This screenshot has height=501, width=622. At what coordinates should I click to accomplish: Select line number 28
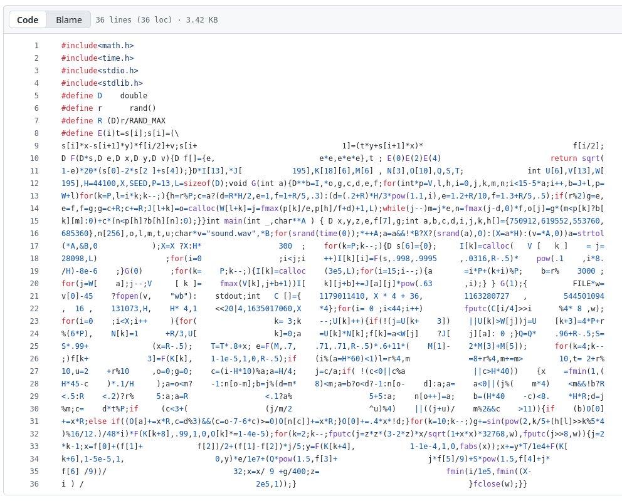pyautogui.click(x=34, y=384)
